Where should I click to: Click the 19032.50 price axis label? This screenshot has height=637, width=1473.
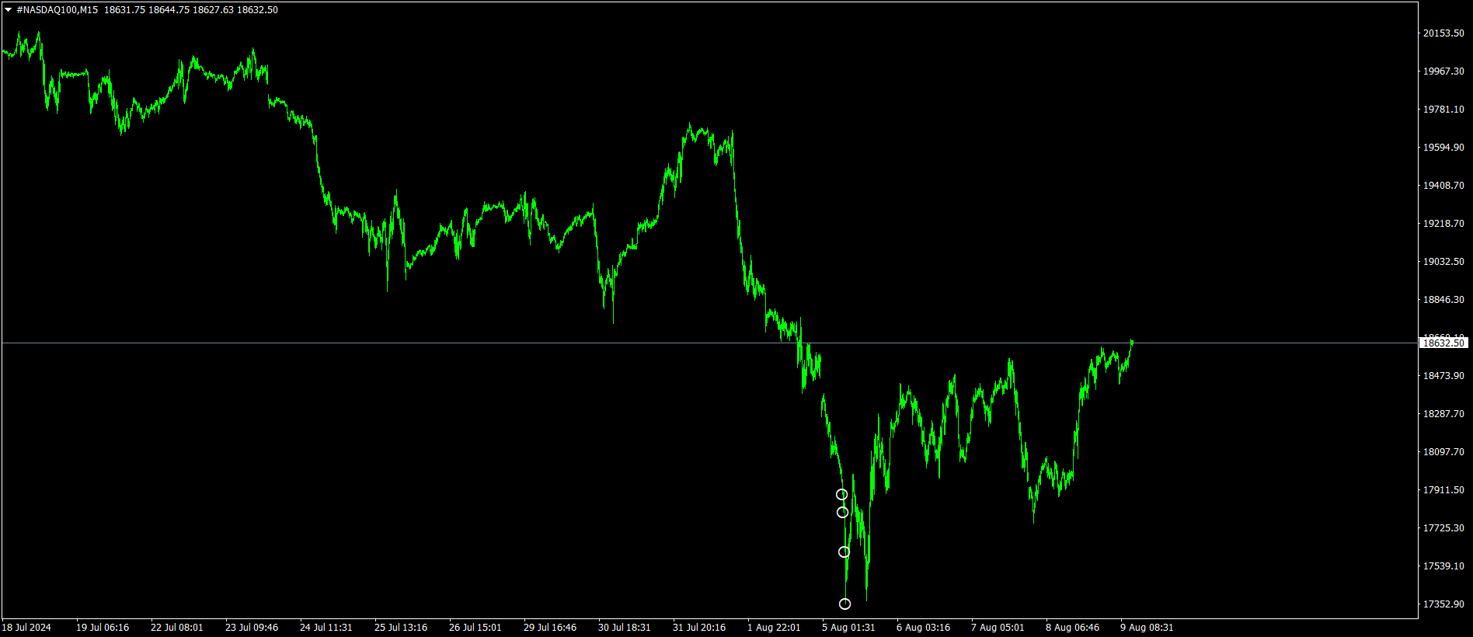(x=1443, y=262)
